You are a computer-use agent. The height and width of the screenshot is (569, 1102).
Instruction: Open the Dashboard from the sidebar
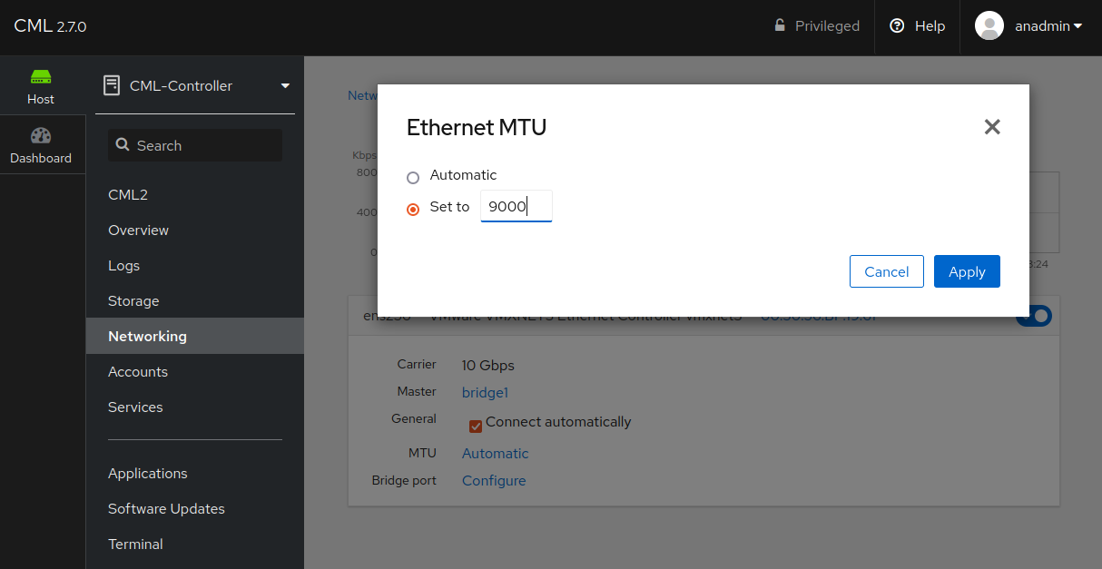41,143
